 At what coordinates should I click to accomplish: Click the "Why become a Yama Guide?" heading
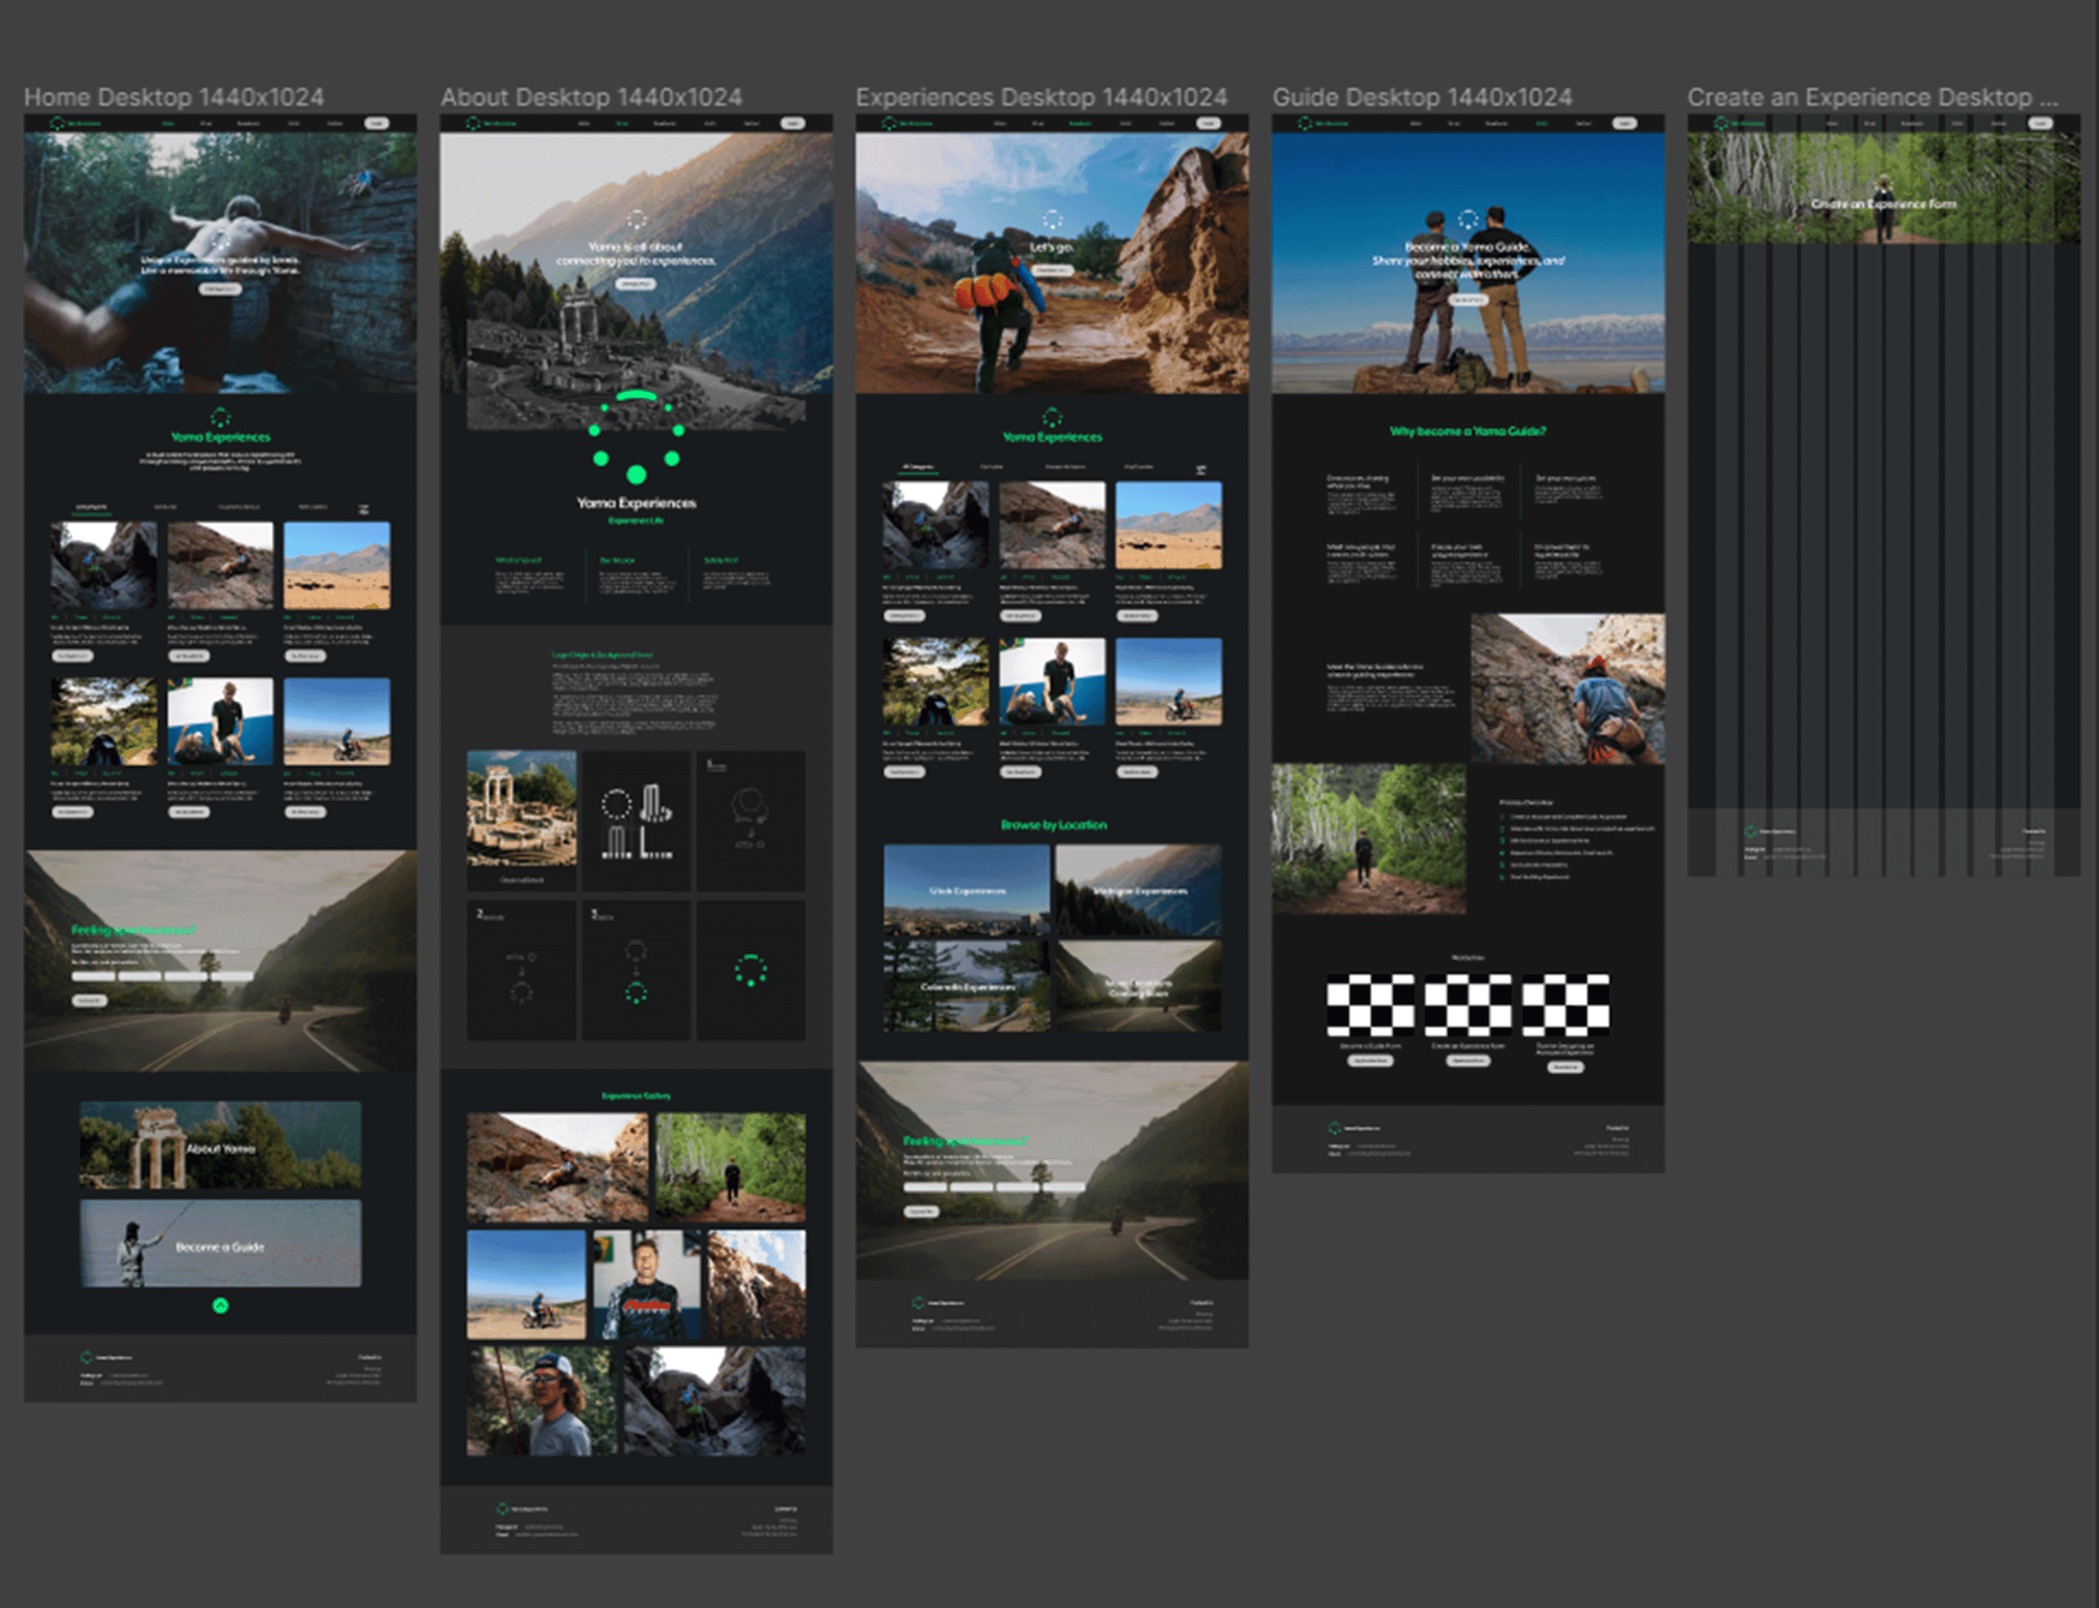click(x=1467, y=432)
